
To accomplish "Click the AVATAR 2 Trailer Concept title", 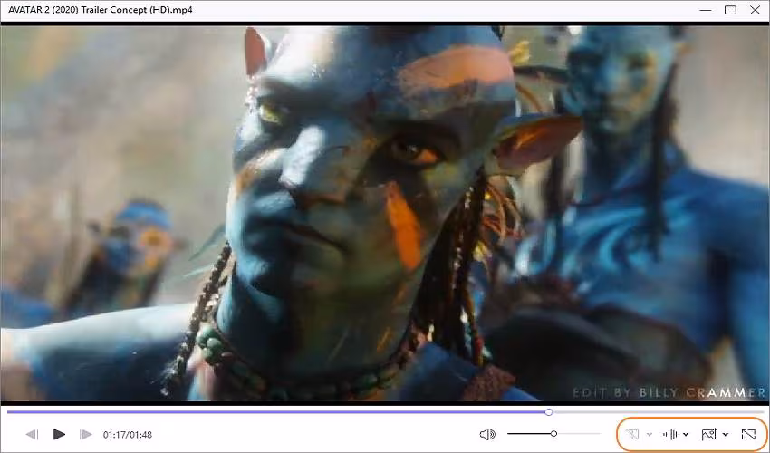I will click(101, 10).
